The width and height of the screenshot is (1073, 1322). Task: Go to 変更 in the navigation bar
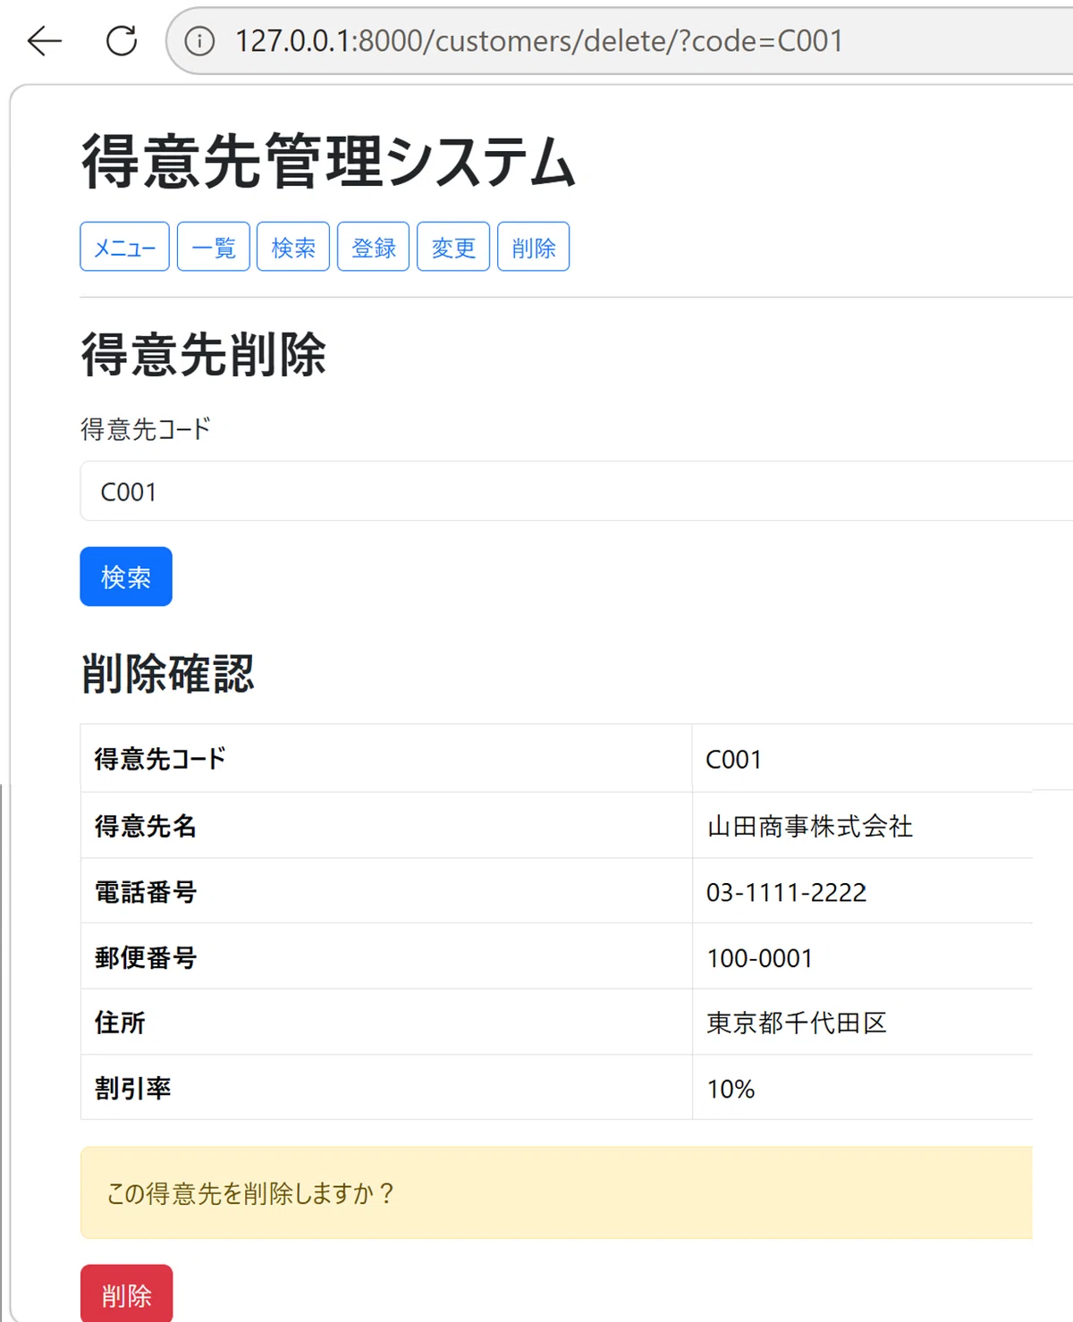tap(453, 247)
